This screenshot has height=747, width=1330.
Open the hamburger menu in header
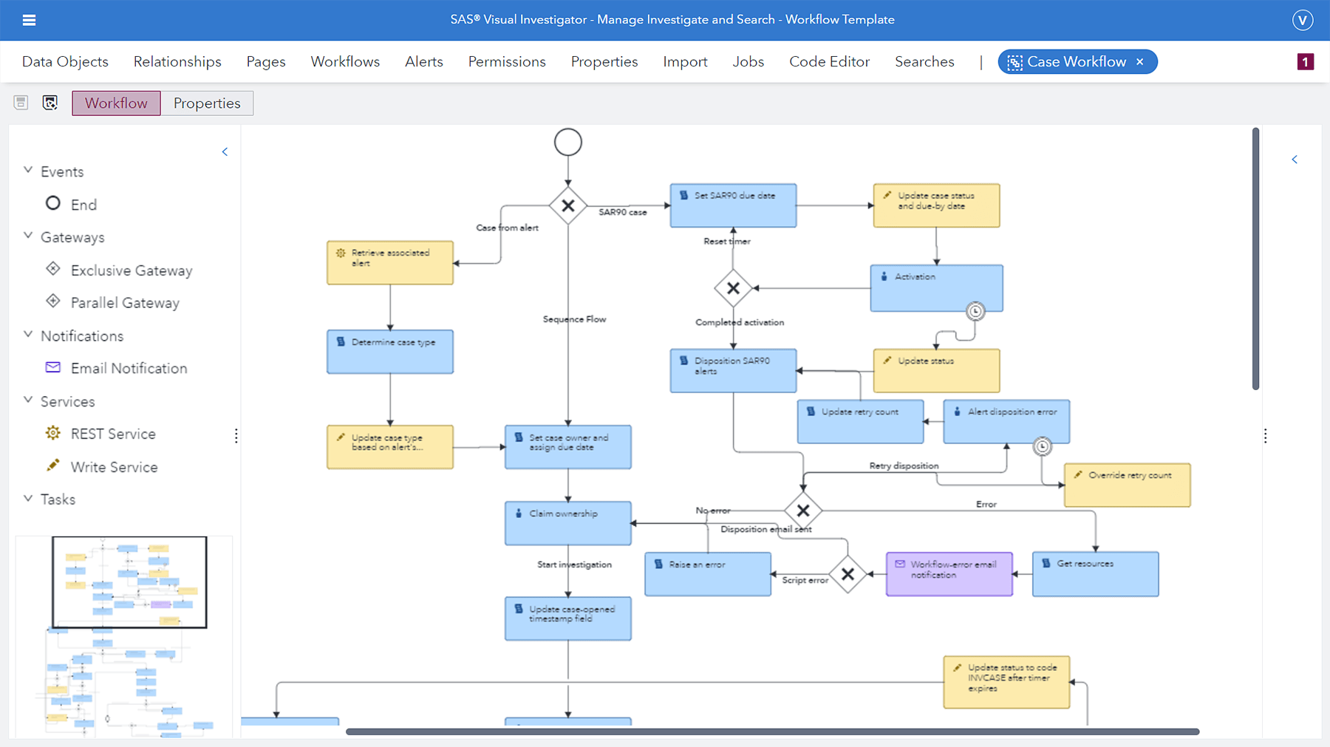[29, 20]
